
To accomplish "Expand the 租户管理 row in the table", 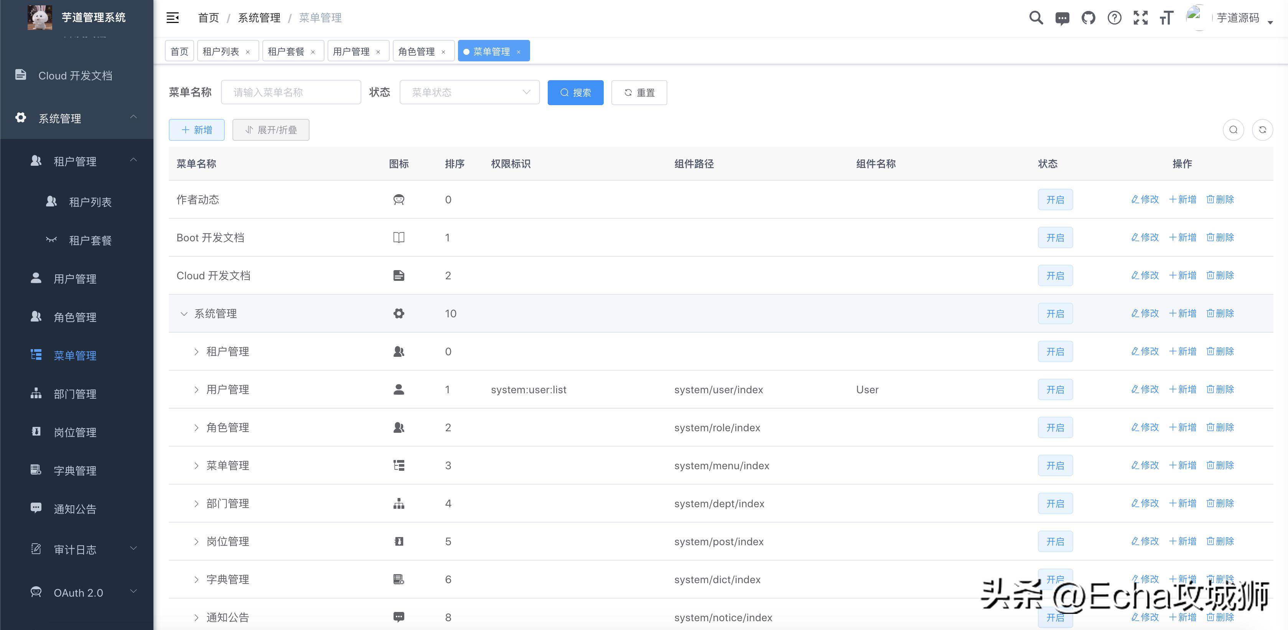I will click(x=196, y=351).
